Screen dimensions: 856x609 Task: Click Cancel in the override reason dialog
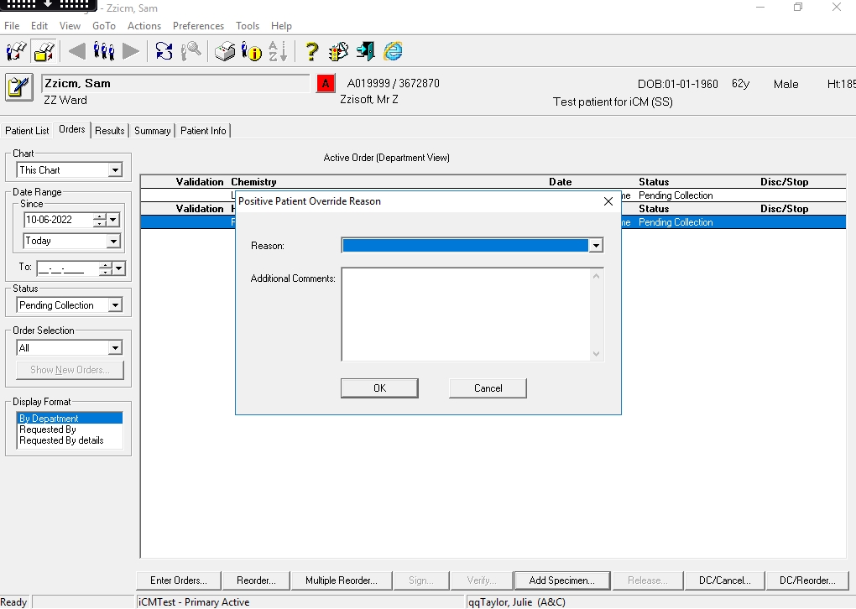pyautogui.click(x=488, y=388)
